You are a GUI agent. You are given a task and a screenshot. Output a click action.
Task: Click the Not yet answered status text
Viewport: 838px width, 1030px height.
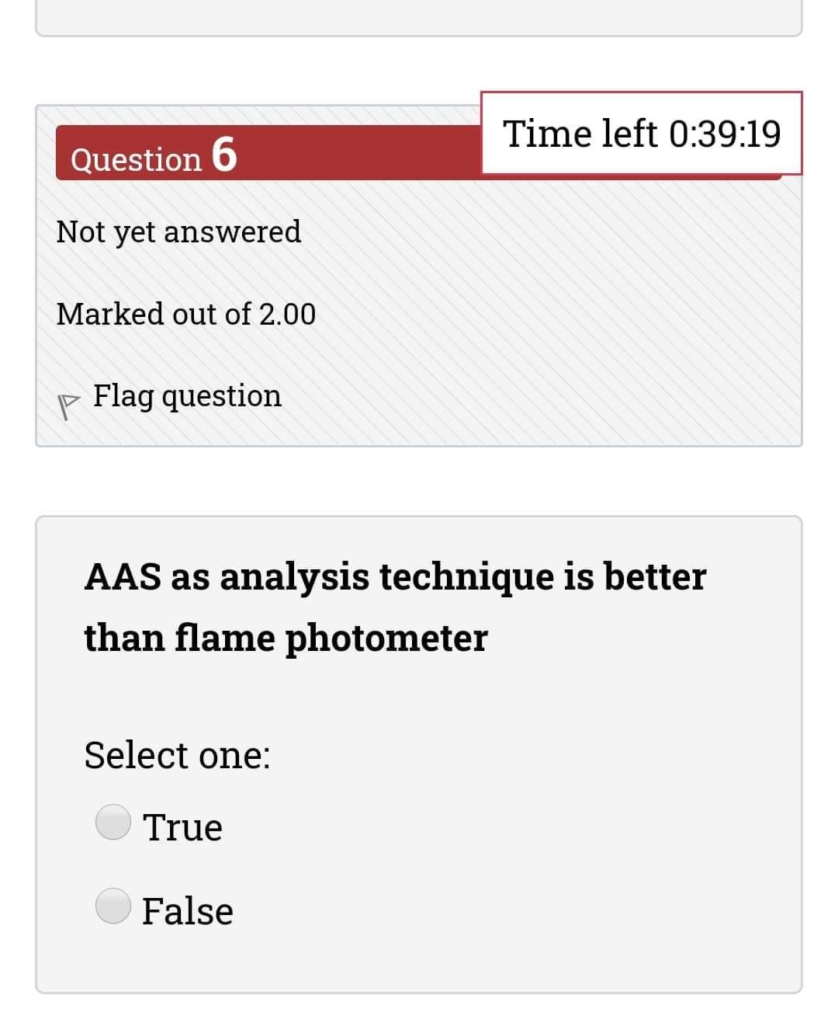click(x=178, y=231)
